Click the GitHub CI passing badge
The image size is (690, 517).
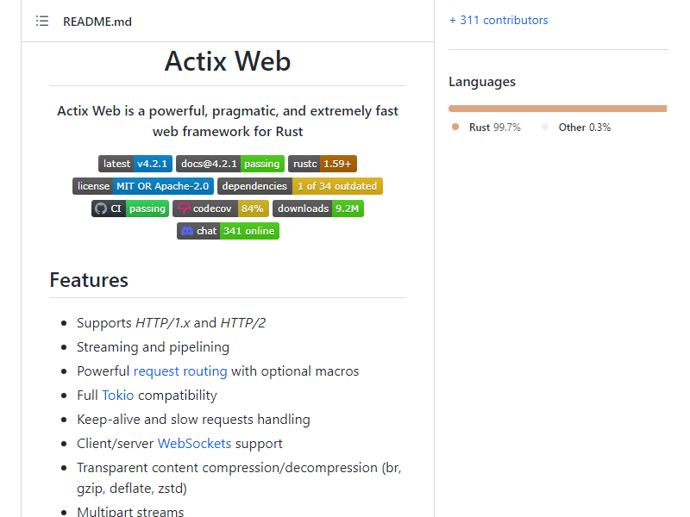(130, 209)
